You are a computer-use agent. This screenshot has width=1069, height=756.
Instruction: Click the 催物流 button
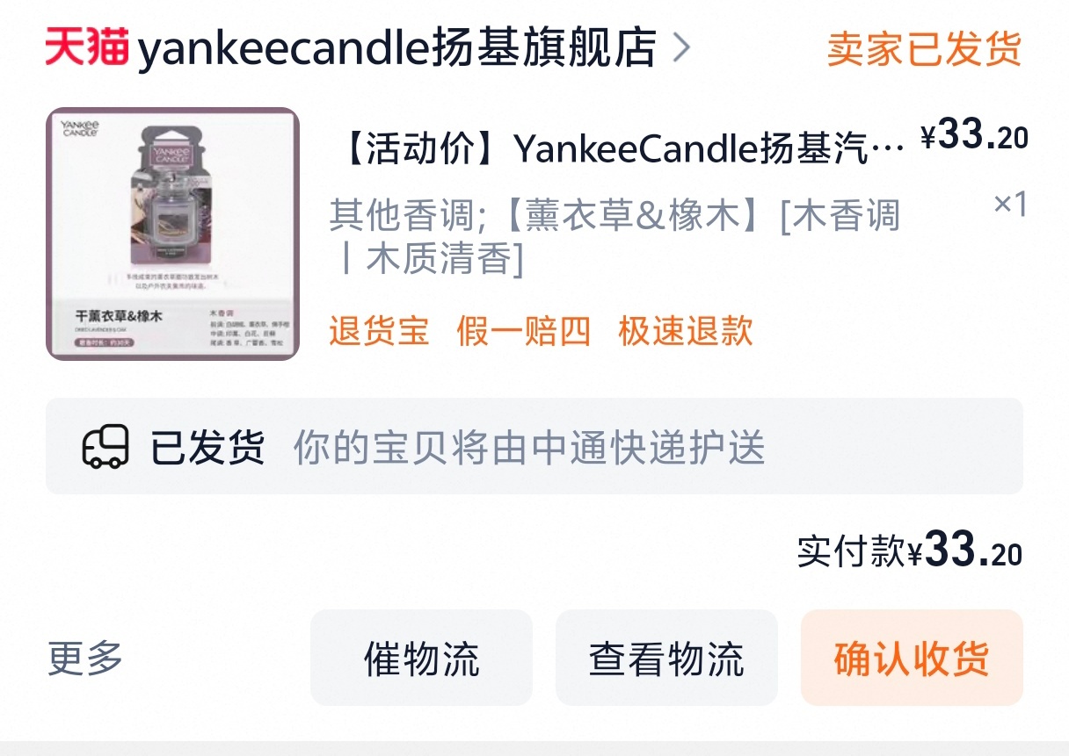422,658
